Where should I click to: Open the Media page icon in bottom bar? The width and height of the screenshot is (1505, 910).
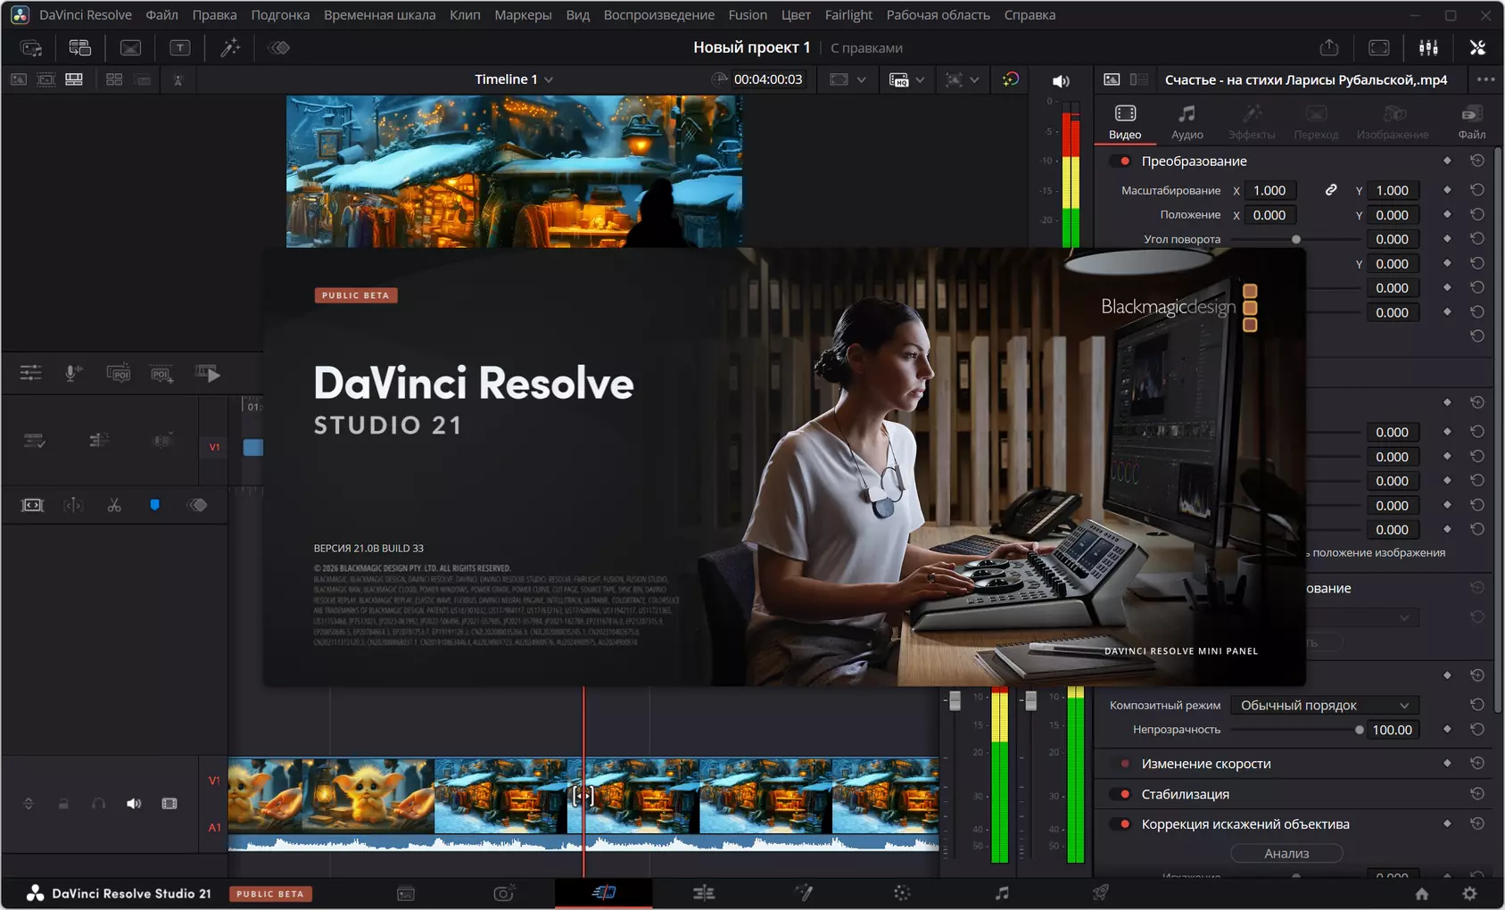click(x=406, y=893)
